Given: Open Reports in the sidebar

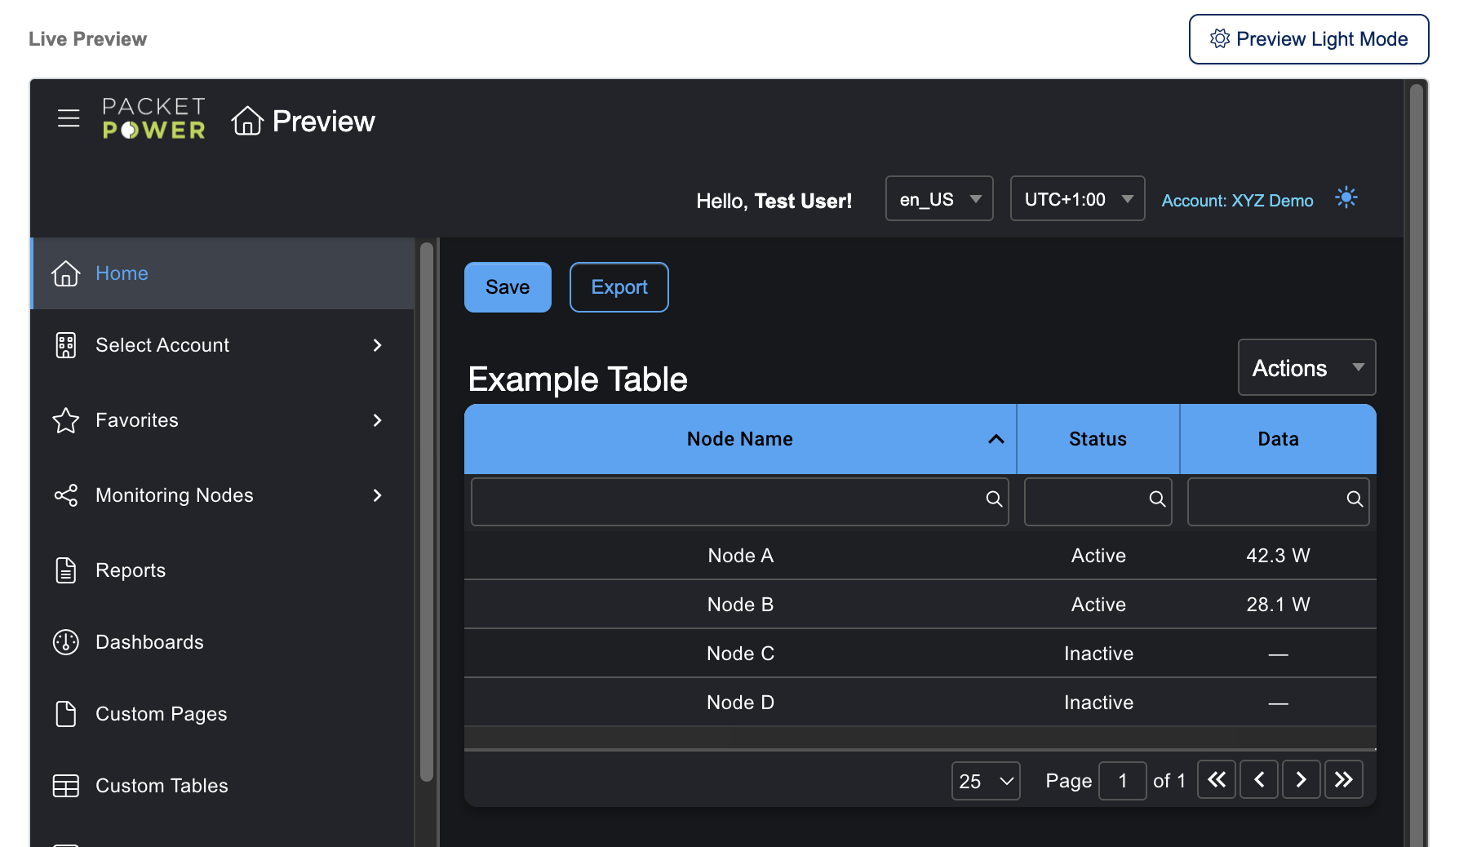Looking at the screenshot, I should pyautogui.click(x=223, y=570).
